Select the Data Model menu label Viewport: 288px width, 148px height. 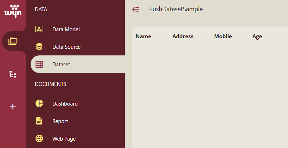coord(66,29)
